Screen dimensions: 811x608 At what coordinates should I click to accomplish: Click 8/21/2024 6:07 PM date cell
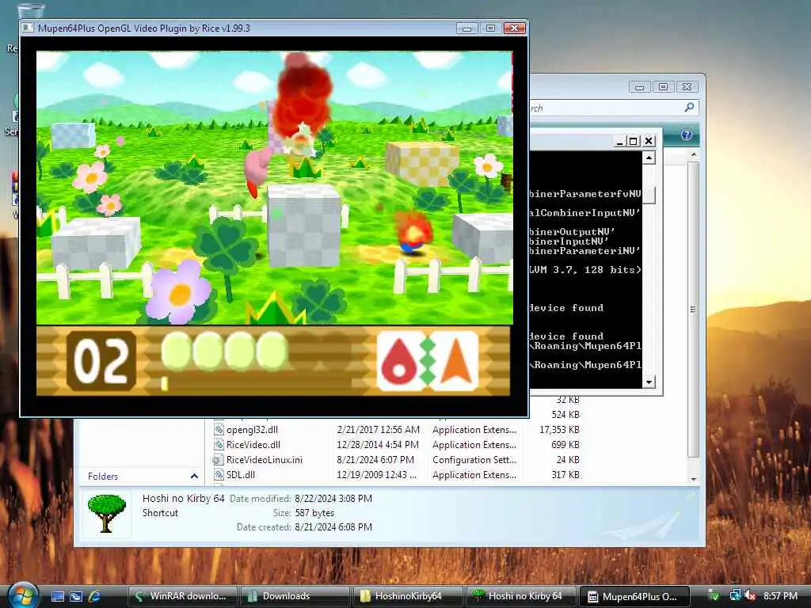[x=375, y=460]
